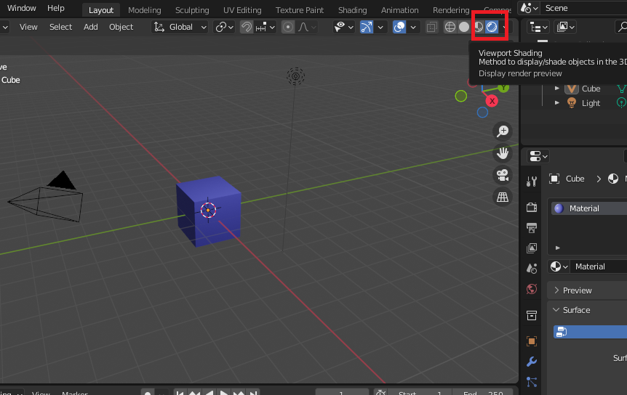Click Cube object icon in properties breadcrumb
Image resolution: width=627 pixels, height=395 pixels.
pos(554,179)
